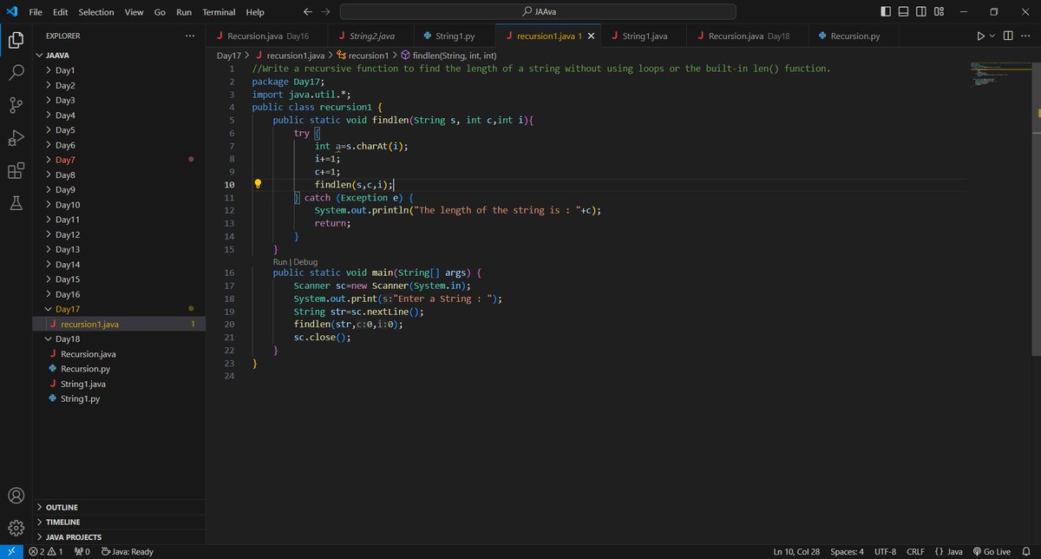Viewport: 1041px width, 559px height.
Task: Open the Terminal menu
Action: pos(219,12)
